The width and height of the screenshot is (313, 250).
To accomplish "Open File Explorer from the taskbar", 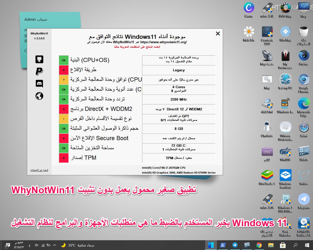I will [x=271, y=245].
